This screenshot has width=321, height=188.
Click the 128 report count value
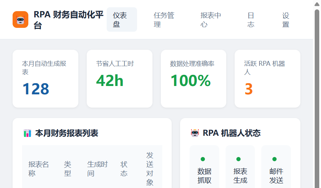click(36, 89)
